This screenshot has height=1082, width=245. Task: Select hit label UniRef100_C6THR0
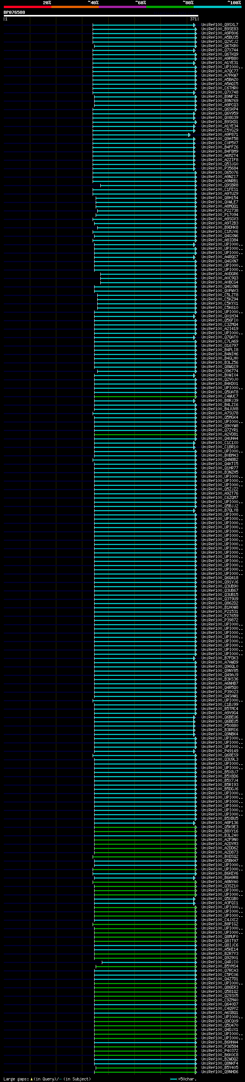[219, 88]
